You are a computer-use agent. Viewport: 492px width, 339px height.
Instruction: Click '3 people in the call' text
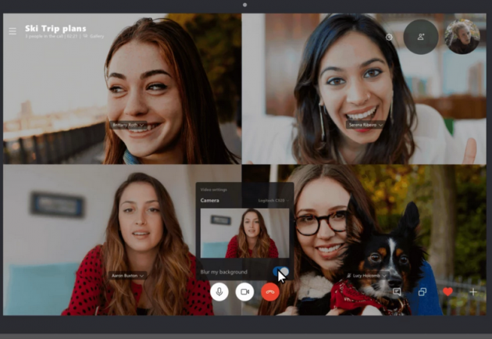coord(44,37)
